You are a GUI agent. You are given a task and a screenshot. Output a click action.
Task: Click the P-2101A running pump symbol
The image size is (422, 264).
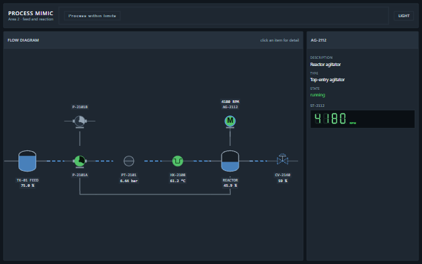click(80, 161)
